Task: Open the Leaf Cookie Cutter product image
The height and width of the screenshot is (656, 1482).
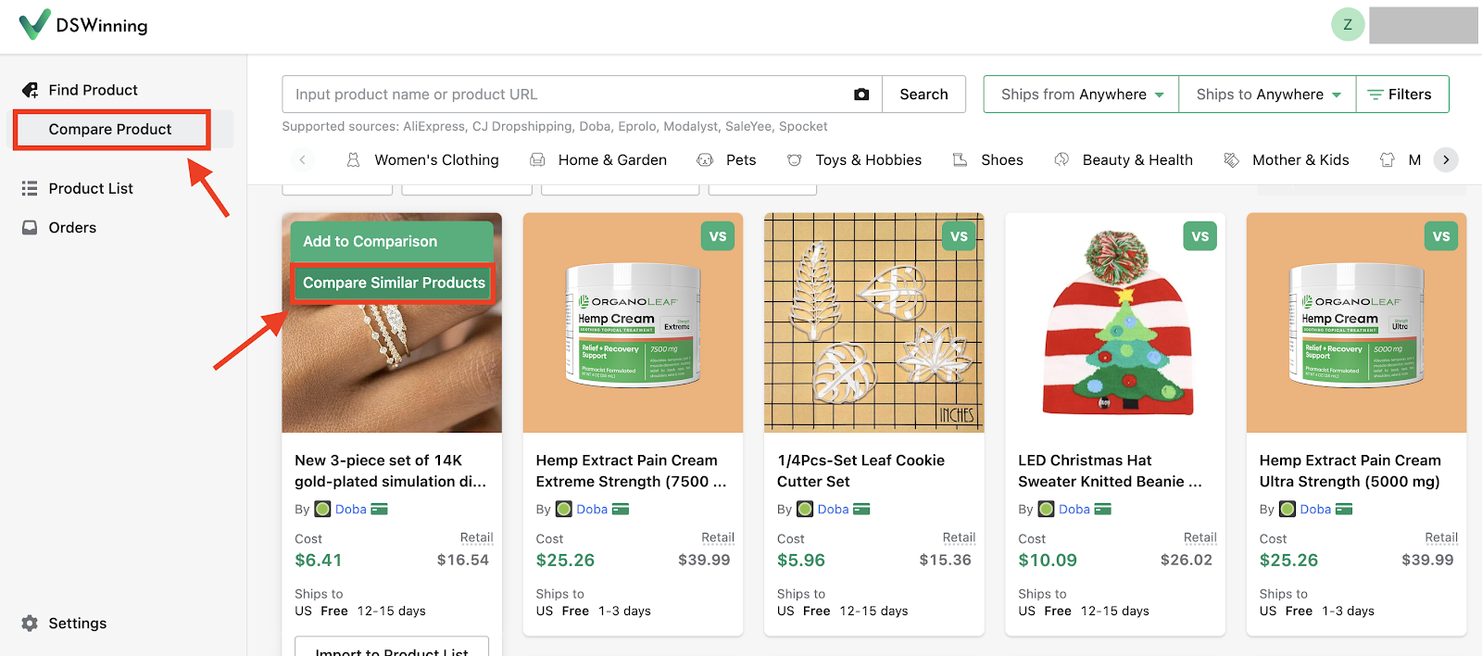Action: (873, 322)
